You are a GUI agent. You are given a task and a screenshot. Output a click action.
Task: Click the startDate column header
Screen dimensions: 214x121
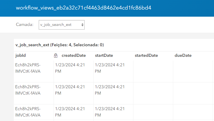pos(104,55)
